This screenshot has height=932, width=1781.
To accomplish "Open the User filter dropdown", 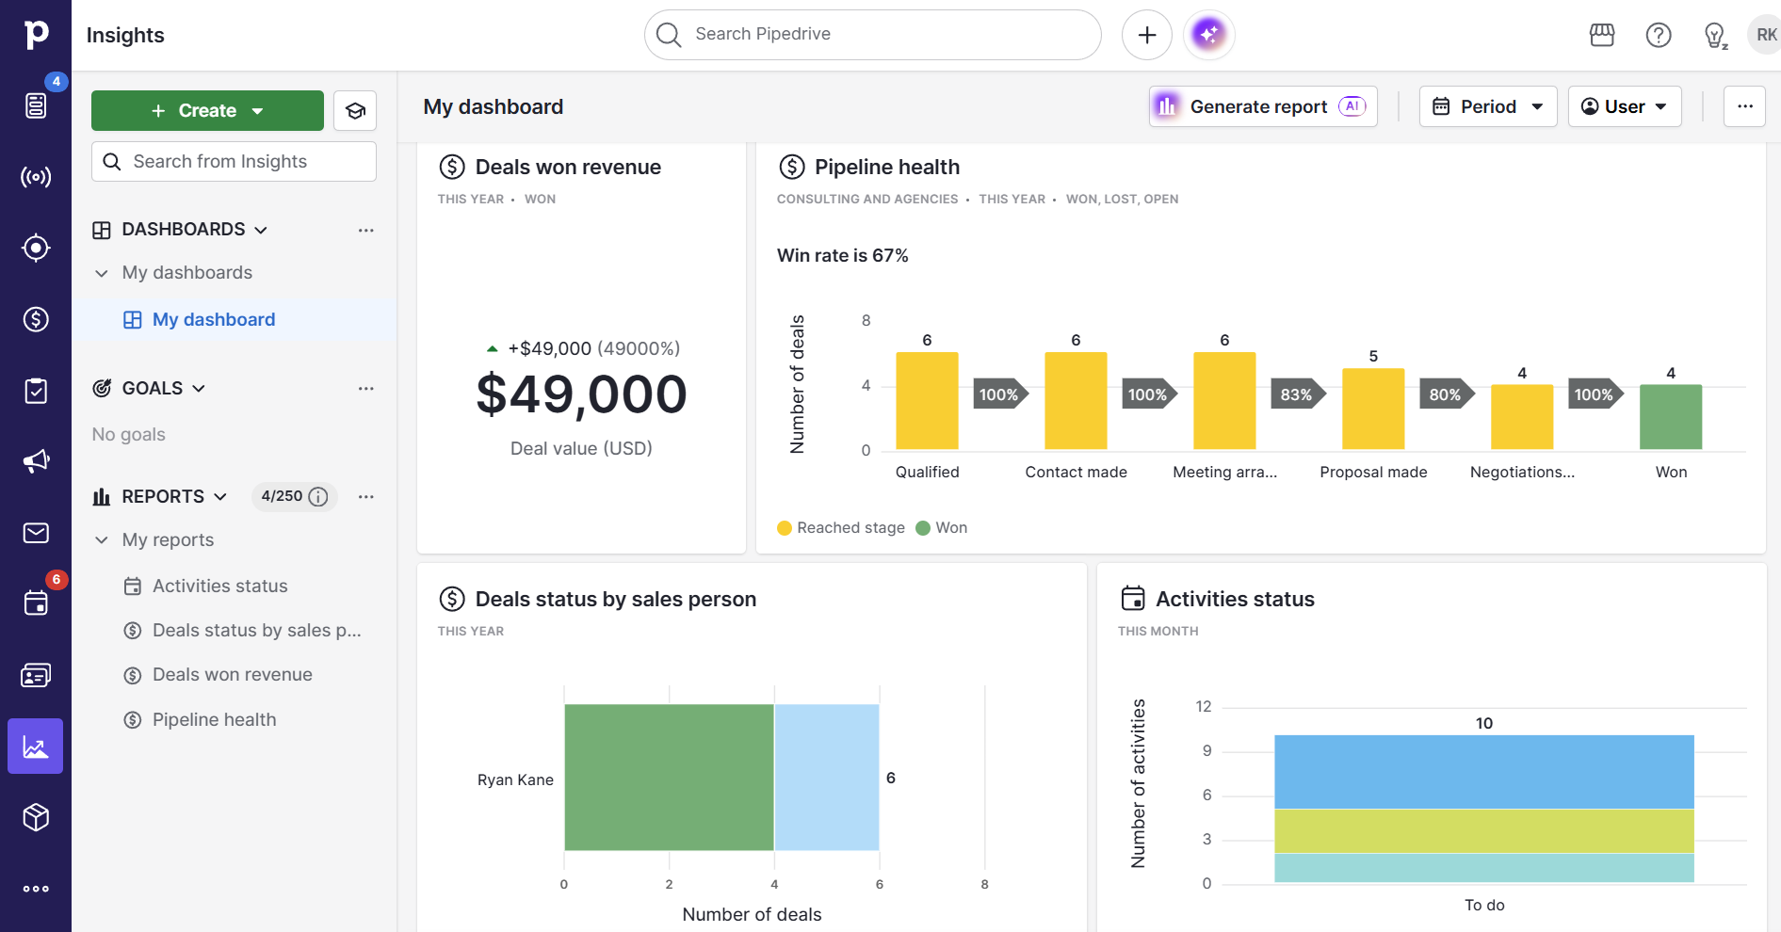I will coord(1624,106).
